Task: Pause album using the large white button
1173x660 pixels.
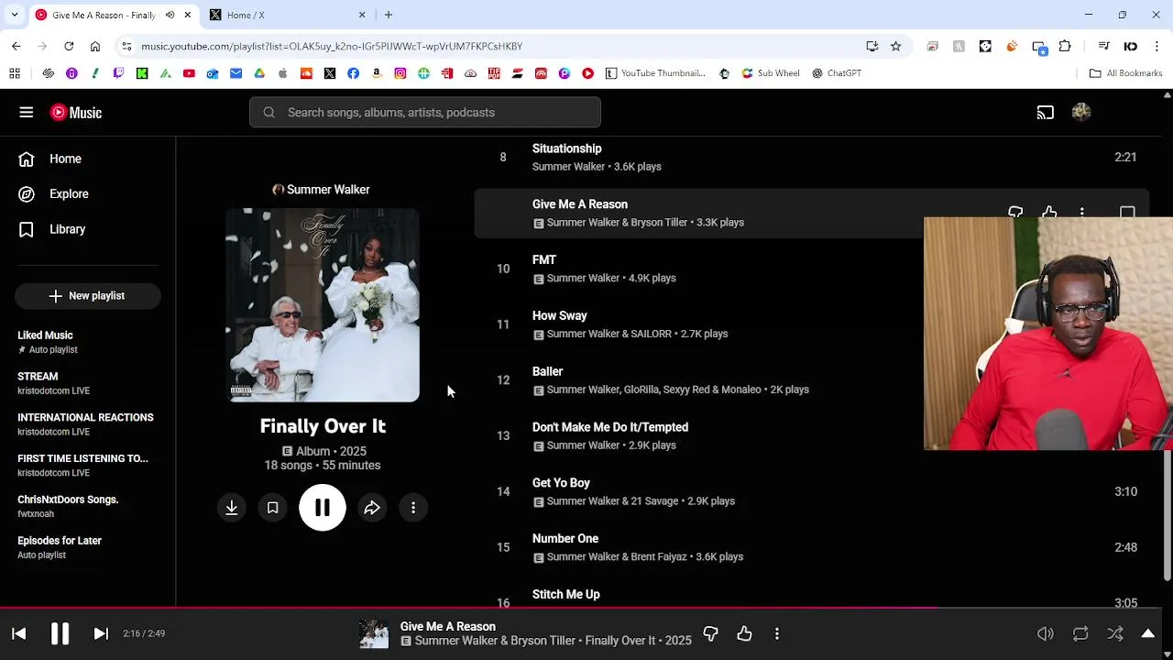Action: tap(323, 508)
